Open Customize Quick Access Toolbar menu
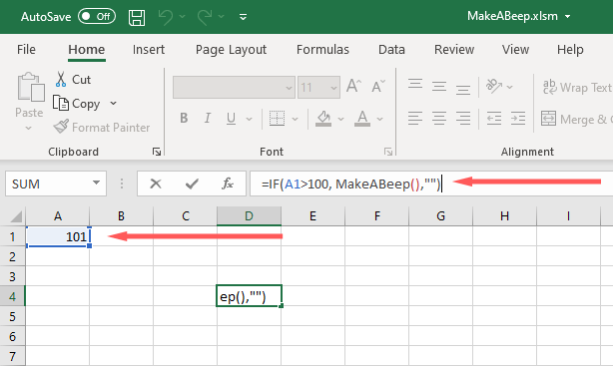613x366 pixels. pos(243,17)
